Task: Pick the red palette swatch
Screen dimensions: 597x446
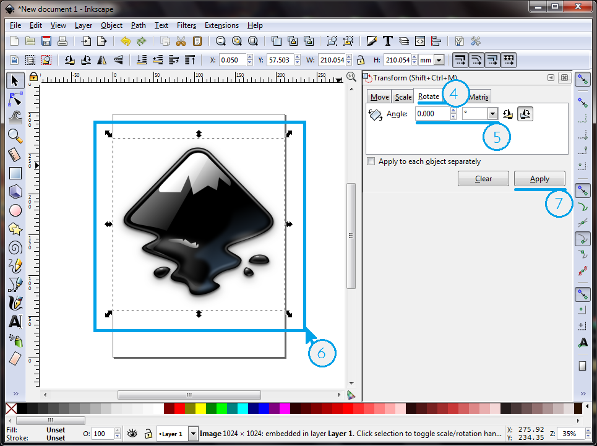Action: [179, 409]
